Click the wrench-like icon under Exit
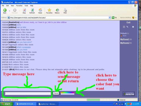 [127, 27]
